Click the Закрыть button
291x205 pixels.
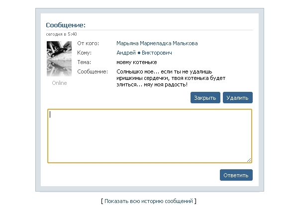[x=205, y=98]
